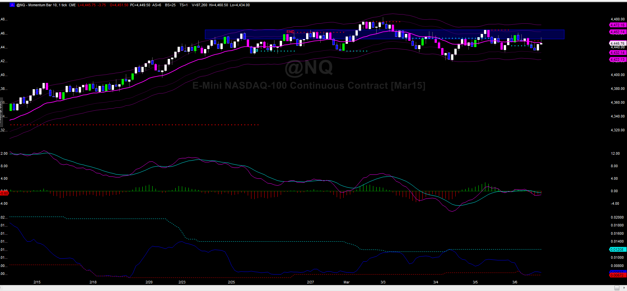The width and height of the screenshot is (627, 291).
Task: Click the ask size "AS=6"
Action: coord(157,5)
